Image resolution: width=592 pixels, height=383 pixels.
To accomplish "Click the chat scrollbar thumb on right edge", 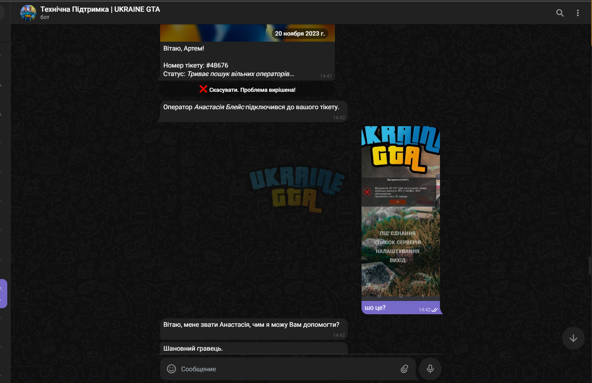I will [x=590, y=266].
